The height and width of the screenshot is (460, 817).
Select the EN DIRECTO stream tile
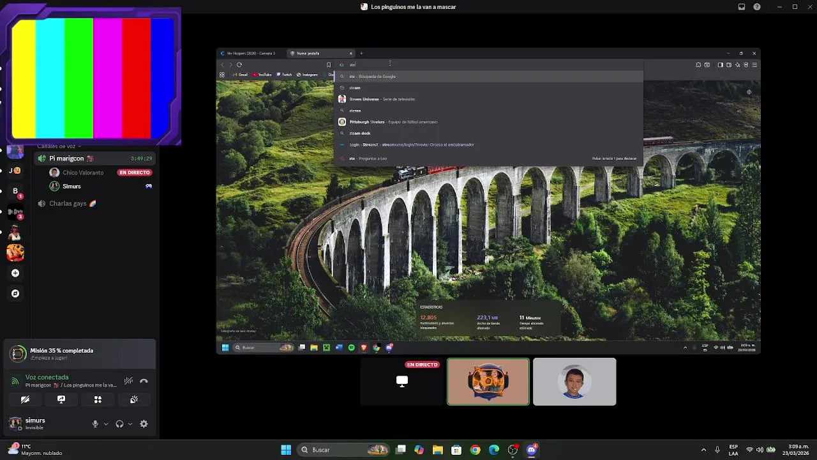[402, 381]
